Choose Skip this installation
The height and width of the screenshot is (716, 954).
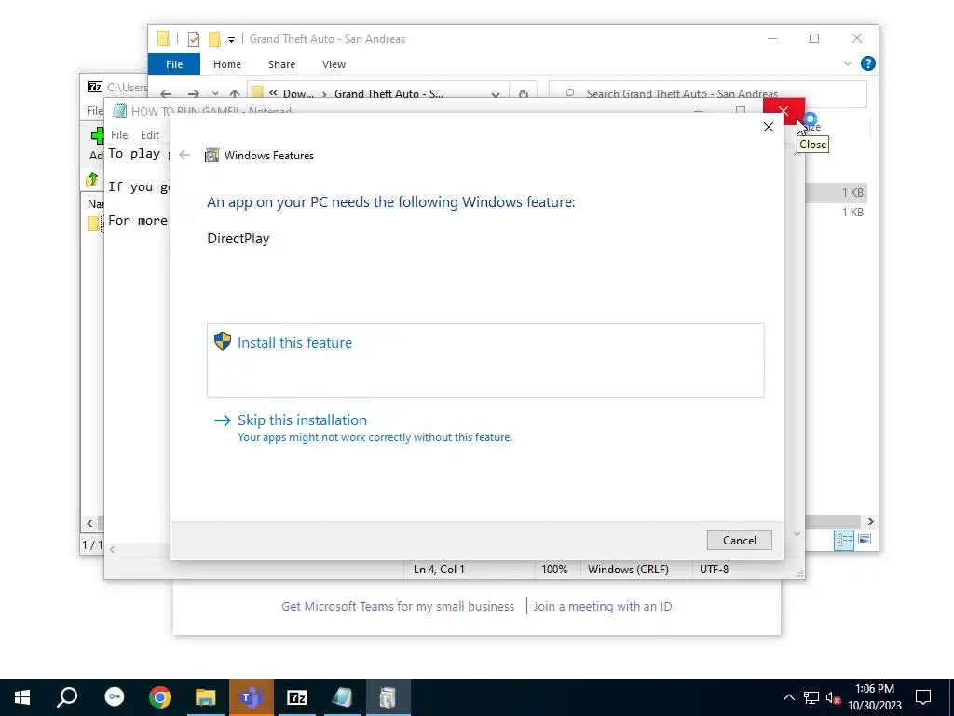[x=302, y=420]
